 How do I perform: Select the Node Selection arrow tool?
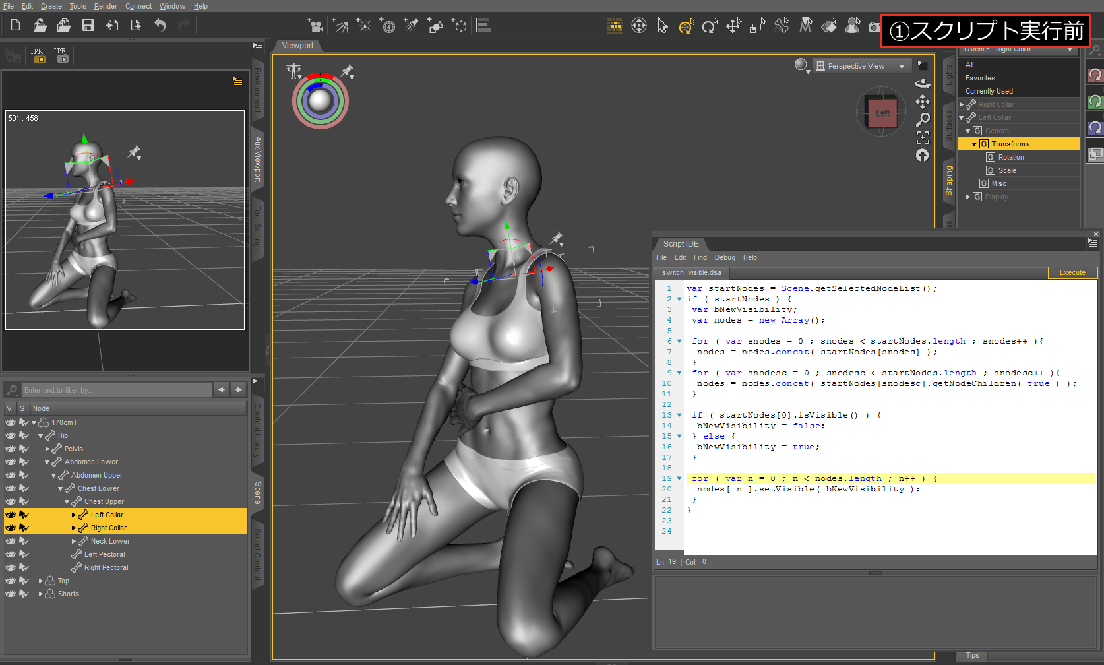pyautogui.click(x=662, y=26)
